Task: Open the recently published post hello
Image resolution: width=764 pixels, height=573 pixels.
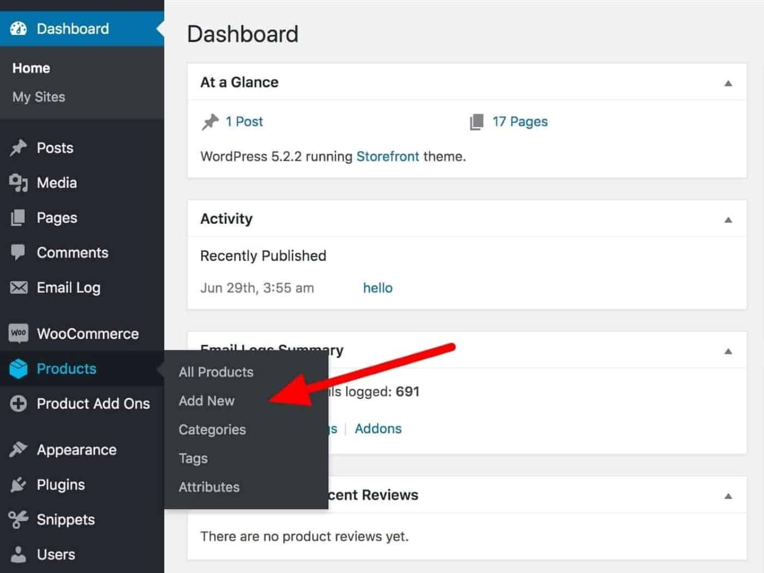Action: 378,288
